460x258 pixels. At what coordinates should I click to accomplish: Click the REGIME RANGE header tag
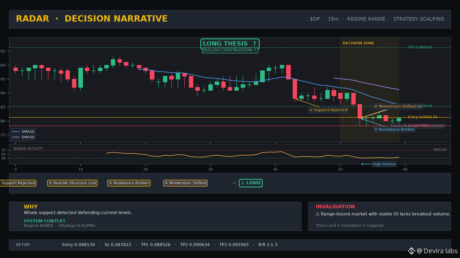[366, 19]
